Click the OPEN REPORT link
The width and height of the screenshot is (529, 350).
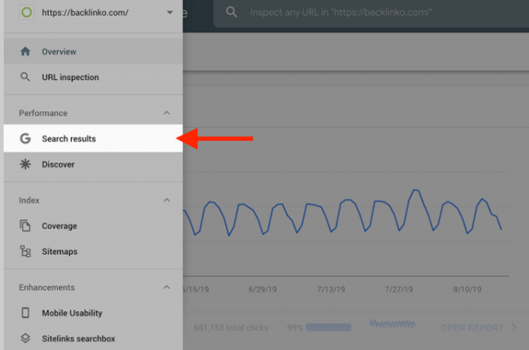pos(478,327)
